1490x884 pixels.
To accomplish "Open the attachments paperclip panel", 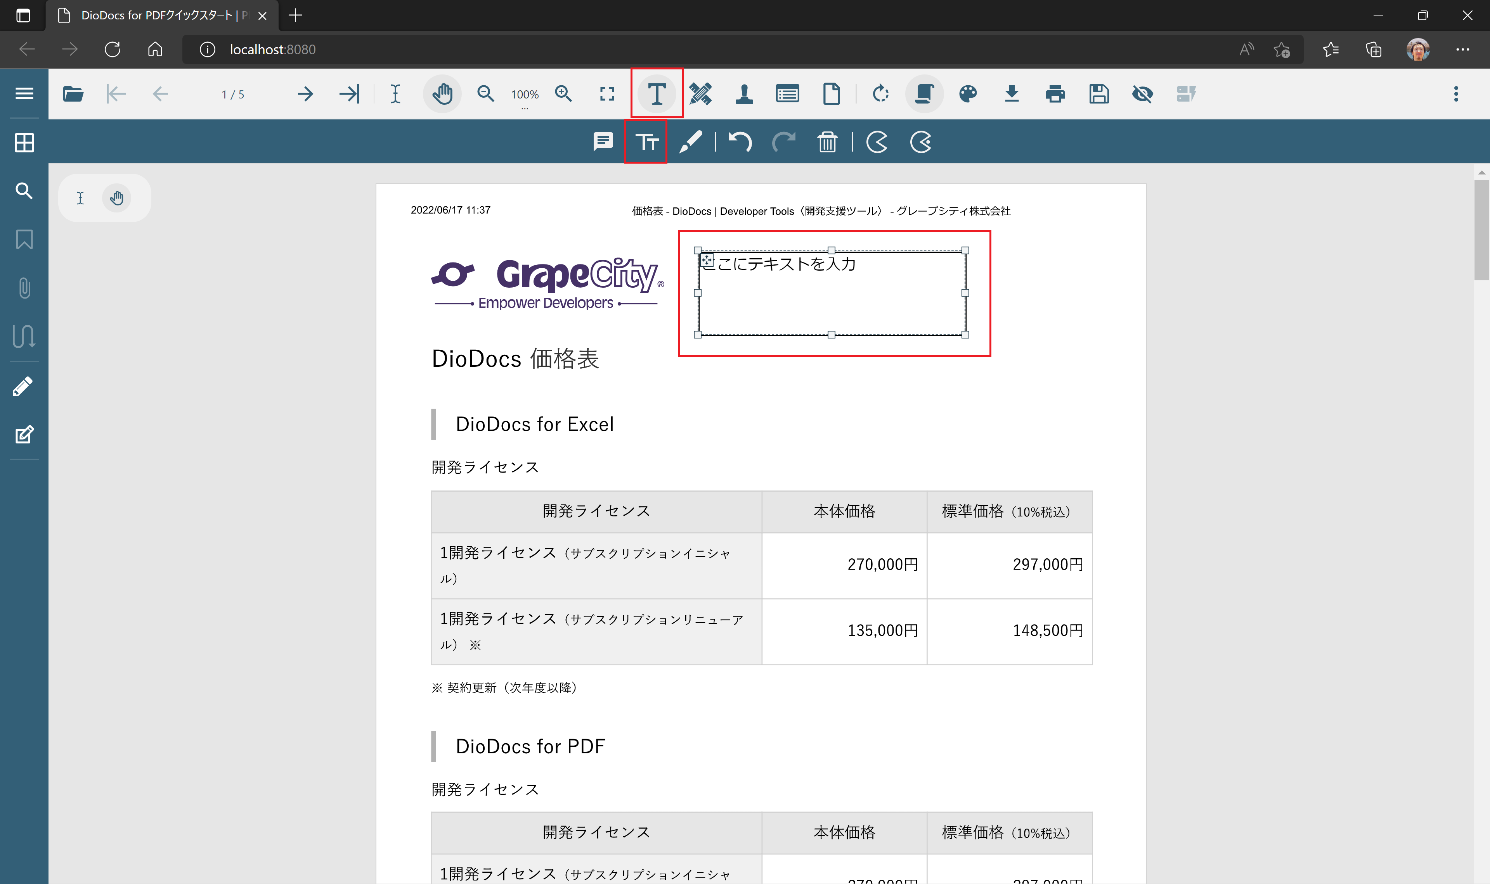I will coord(24,288).
